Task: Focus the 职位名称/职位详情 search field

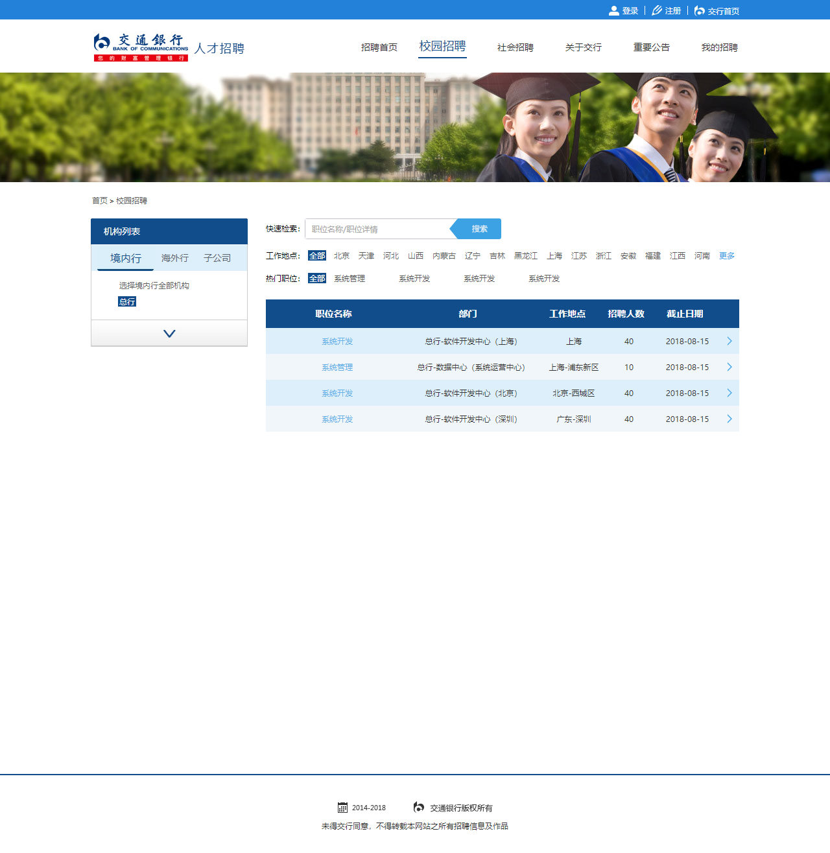Action: click(x=378, y=229)
